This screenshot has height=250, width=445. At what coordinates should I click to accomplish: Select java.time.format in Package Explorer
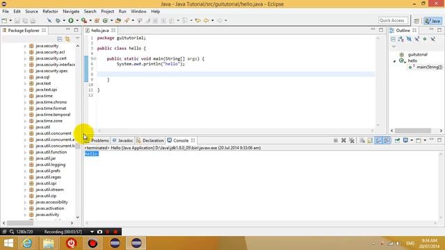(x=48, y=108)
